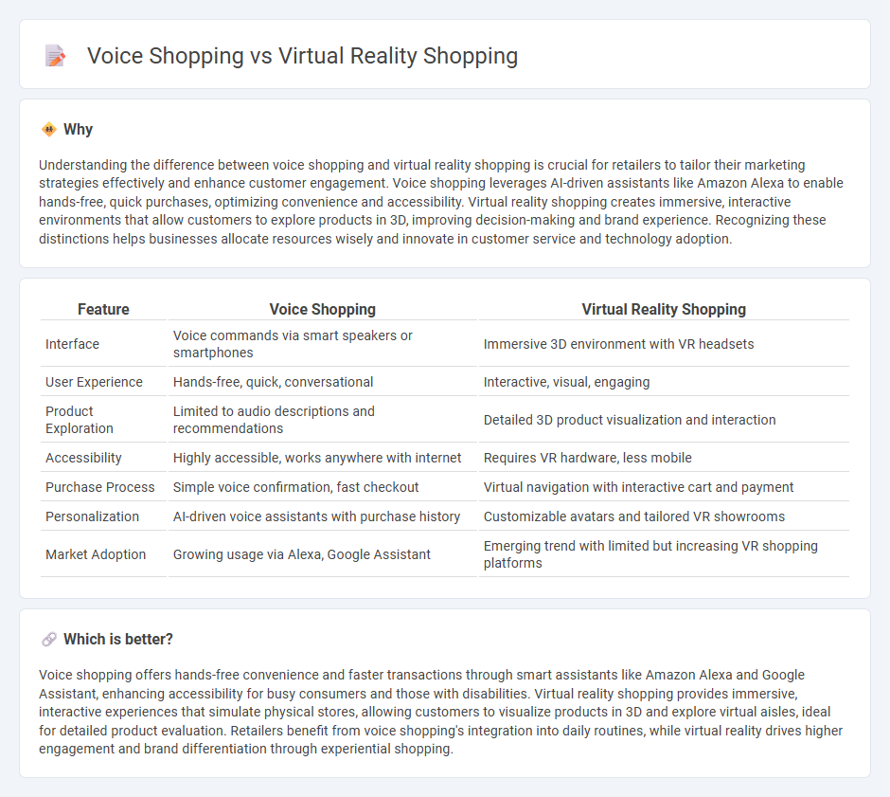This screenshot has width=890, height=797.
Task: Click the 'Virtual Reality Shopping' column header
Action: click(664, 309)
